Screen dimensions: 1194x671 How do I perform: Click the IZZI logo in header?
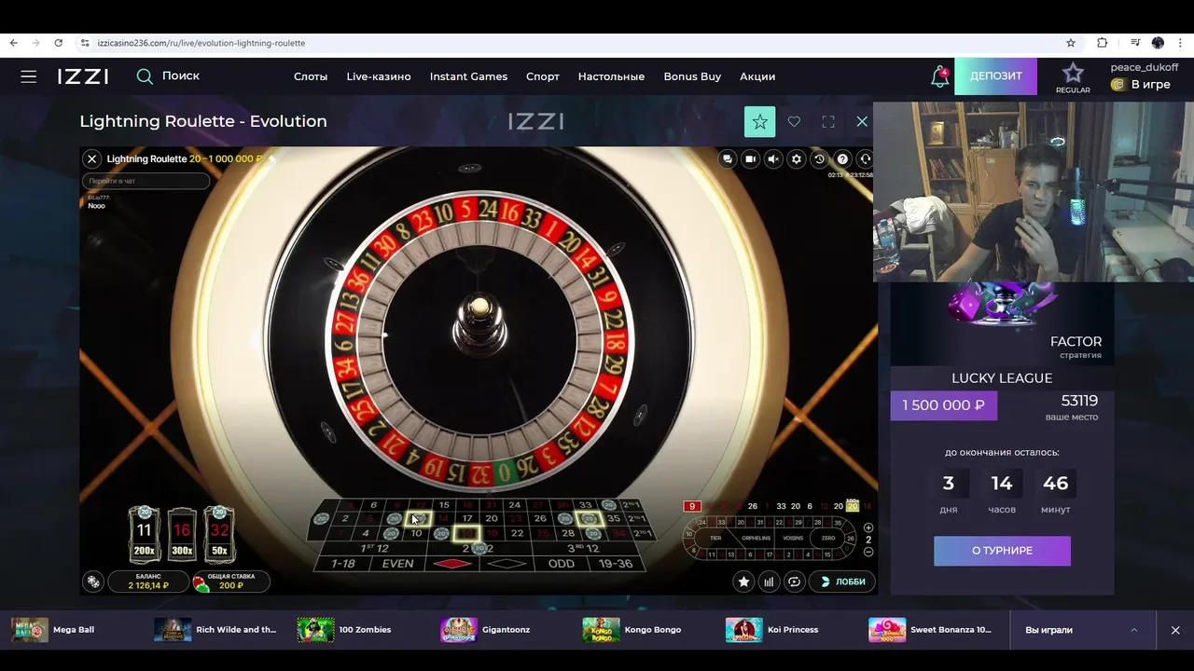[x=83, y=76]
